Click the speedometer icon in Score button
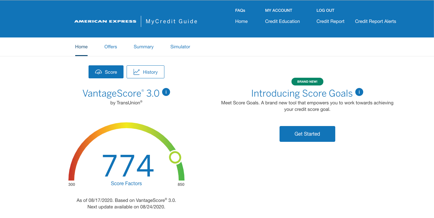434x218 pixels. [98, 72]
